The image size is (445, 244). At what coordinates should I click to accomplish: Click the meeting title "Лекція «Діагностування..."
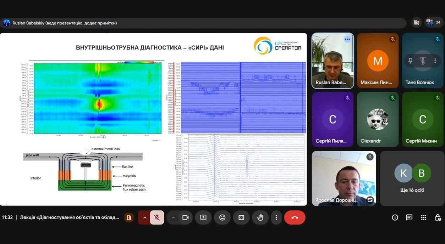70,217
